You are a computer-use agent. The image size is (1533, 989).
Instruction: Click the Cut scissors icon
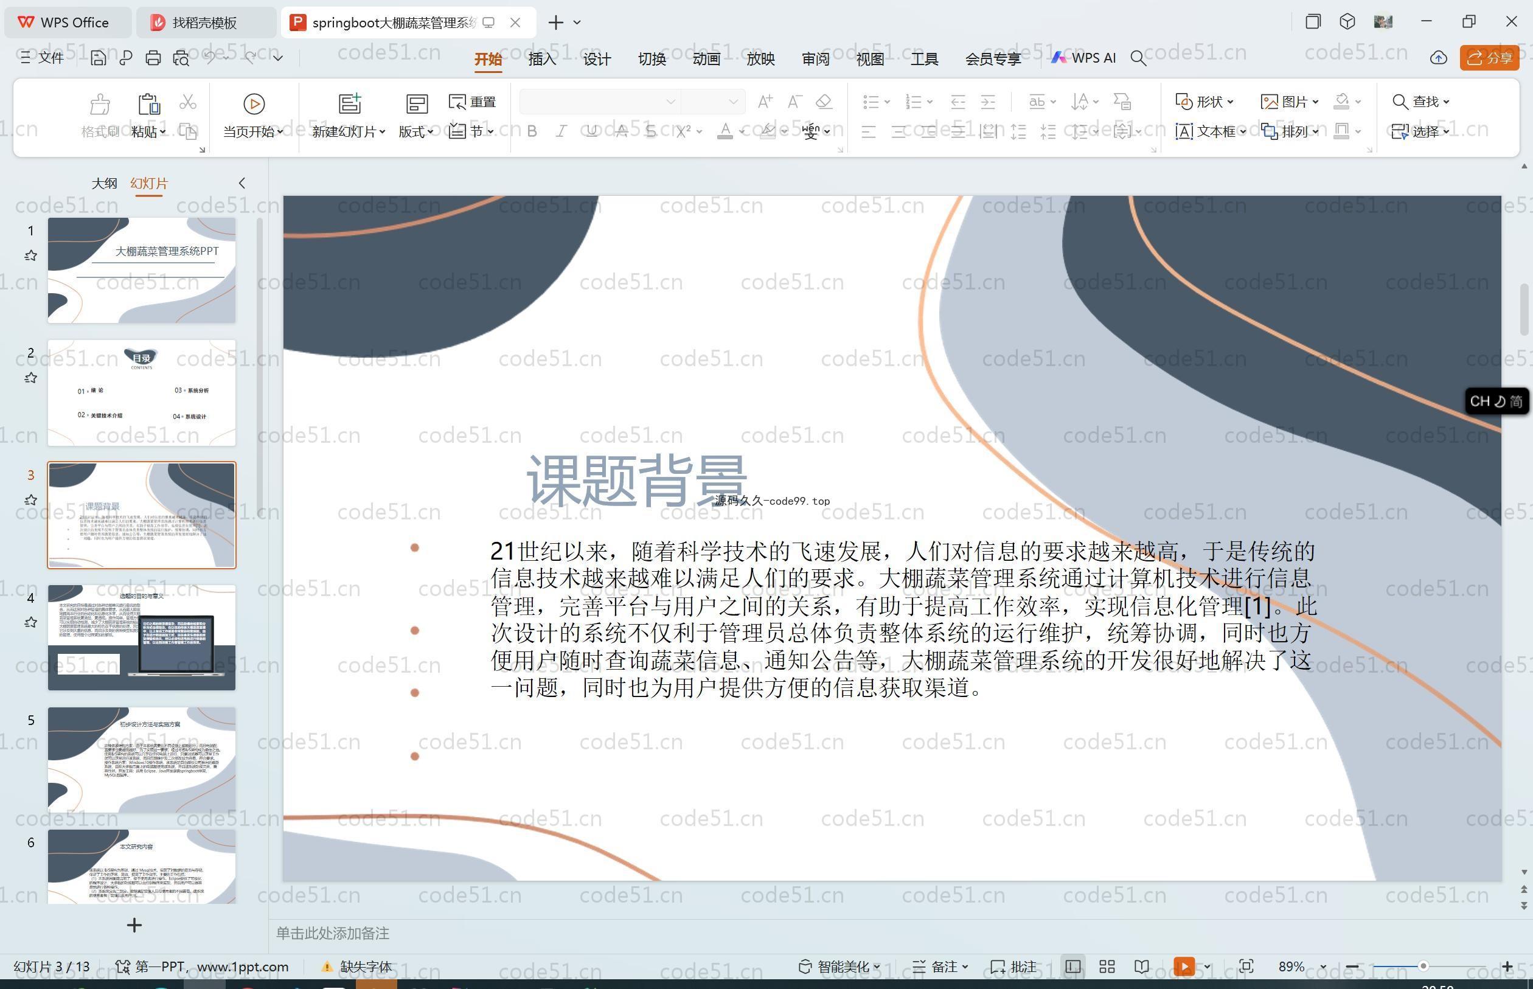187,102
